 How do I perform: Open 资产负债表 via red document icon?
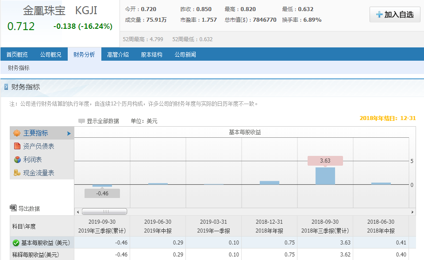[x=16, y=146]
